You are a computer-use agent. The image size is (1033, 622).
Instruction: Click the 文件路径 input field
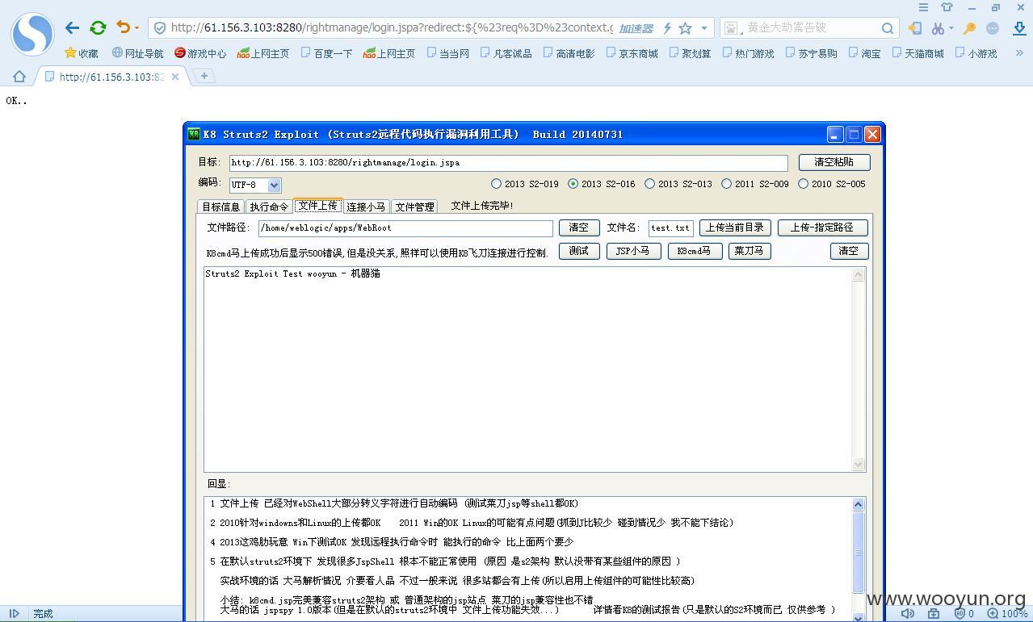pos(405,228)
